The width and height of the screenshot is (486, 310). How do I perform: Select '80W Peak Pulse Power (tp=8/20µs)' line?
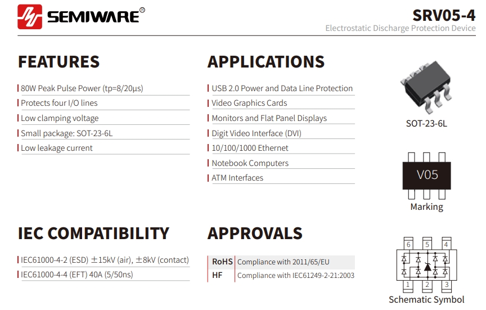click(82, 88)
